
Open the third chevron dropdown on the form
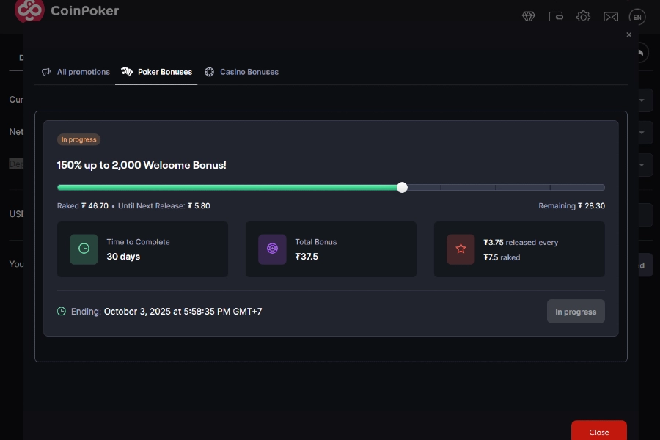[x=642, y=164]
